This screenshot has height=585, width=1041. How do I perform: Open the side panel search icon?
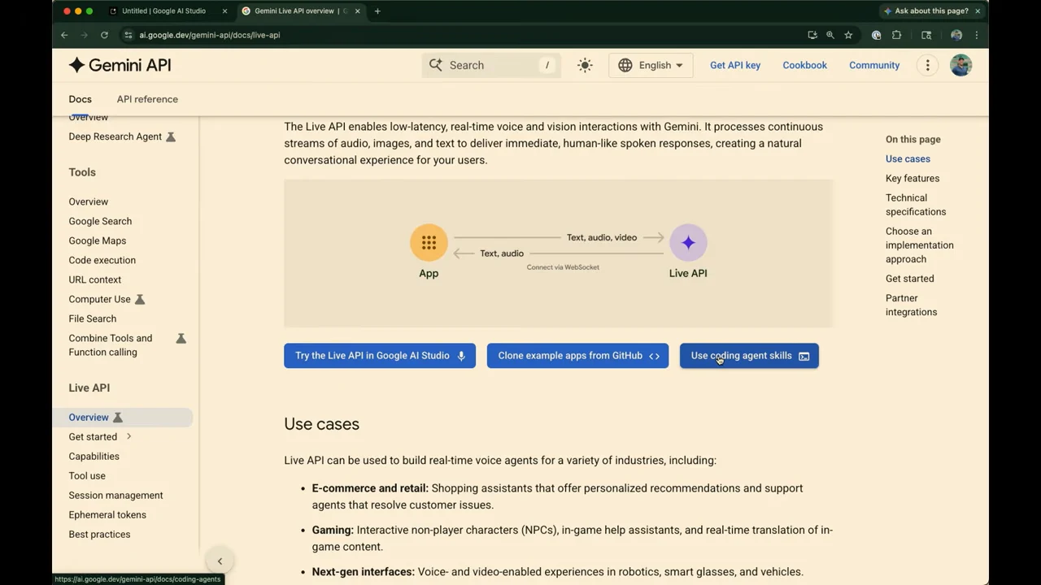926,35
